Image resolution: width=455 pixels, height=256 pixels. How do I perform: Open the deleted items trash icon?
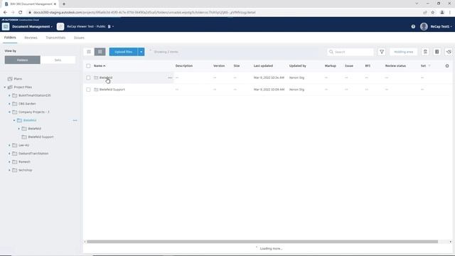pyautogui.click(x=437, y=52)
